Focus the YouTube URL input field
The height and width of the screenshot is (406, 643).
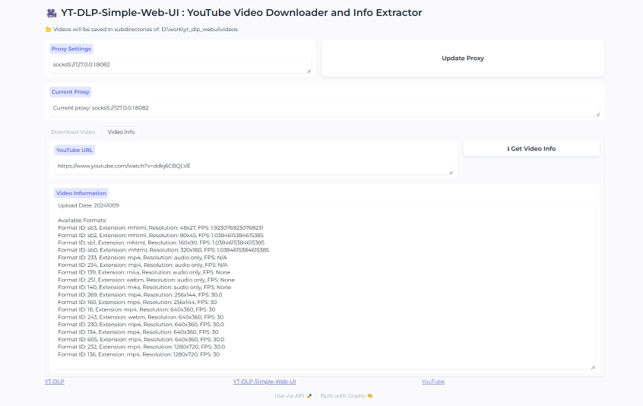253,167
